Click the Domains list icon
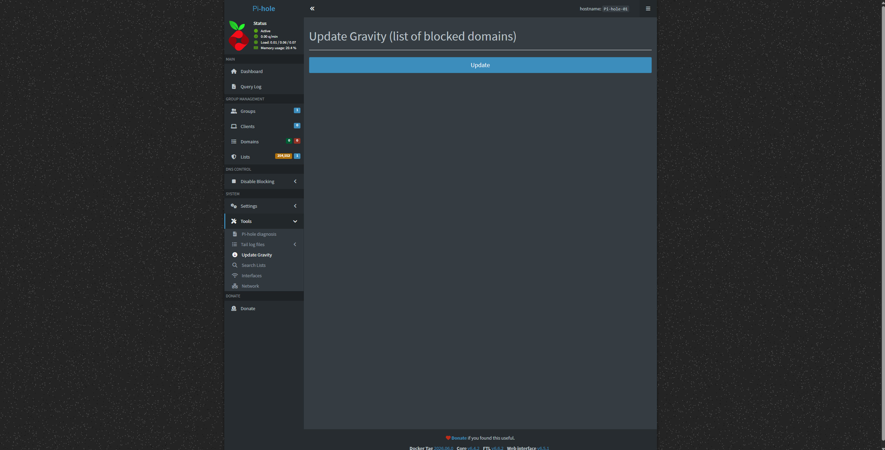Screen dimensions: 885x450 [234, 142]
